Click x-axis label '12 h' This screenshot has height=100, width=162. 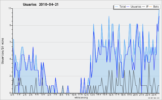86,95
